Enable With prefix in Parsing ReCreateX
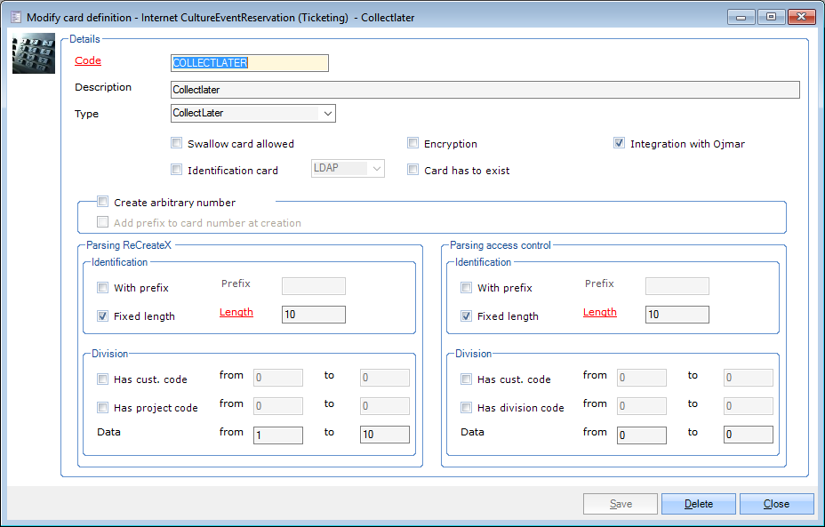825x527 pixels. tap(103, 287)
